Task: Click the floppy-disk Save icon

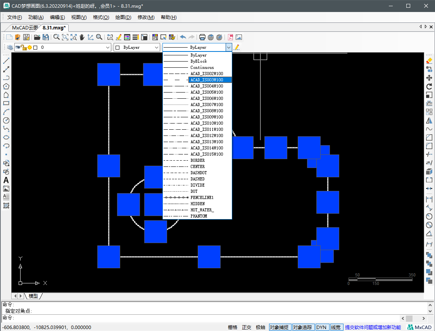Action: point(26,37)
